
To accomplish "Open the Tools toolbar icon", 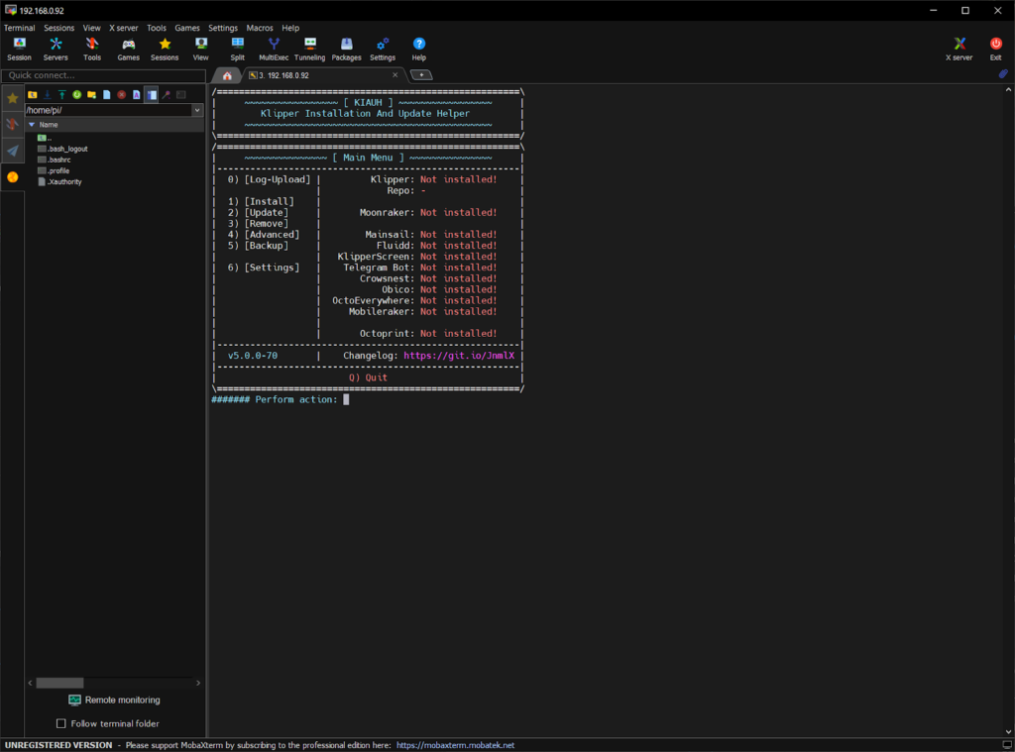I will click(x=92, y=49).
